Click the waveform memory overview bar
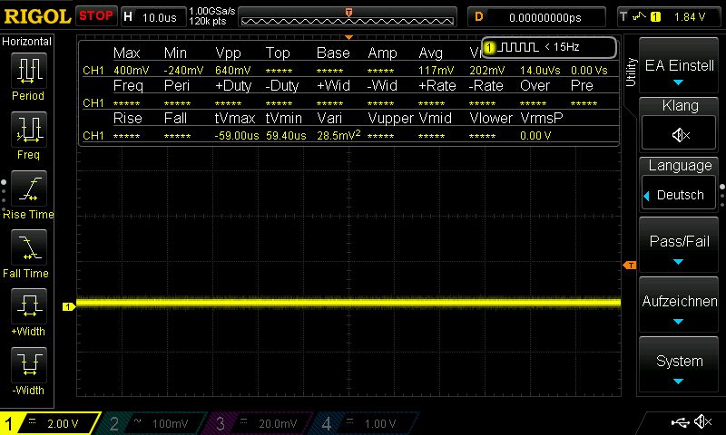 pos(348,17)
